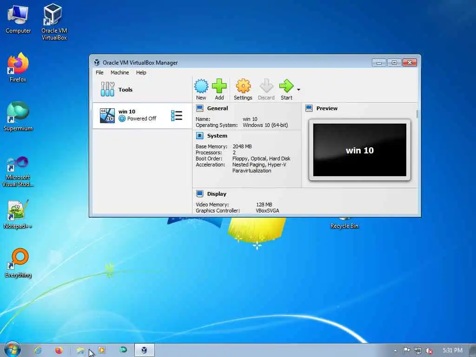Click the Microsoft Visual Studio desktop shortcut
Screen dimensions: 476x357
(18, 172)
